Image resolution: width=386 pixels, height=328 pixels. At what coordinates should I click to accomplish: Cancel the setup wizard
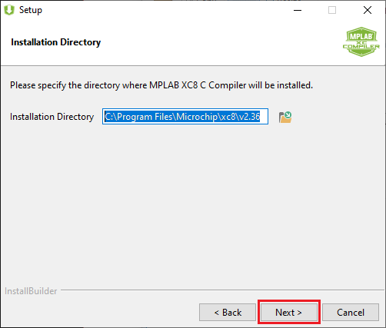351,312
